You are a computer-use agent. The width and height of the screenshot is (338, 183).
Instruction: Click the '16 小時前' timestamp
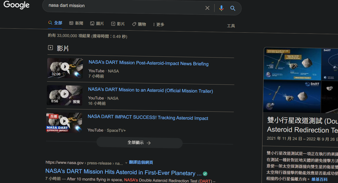pyautogui.click(x=97, y=103)
